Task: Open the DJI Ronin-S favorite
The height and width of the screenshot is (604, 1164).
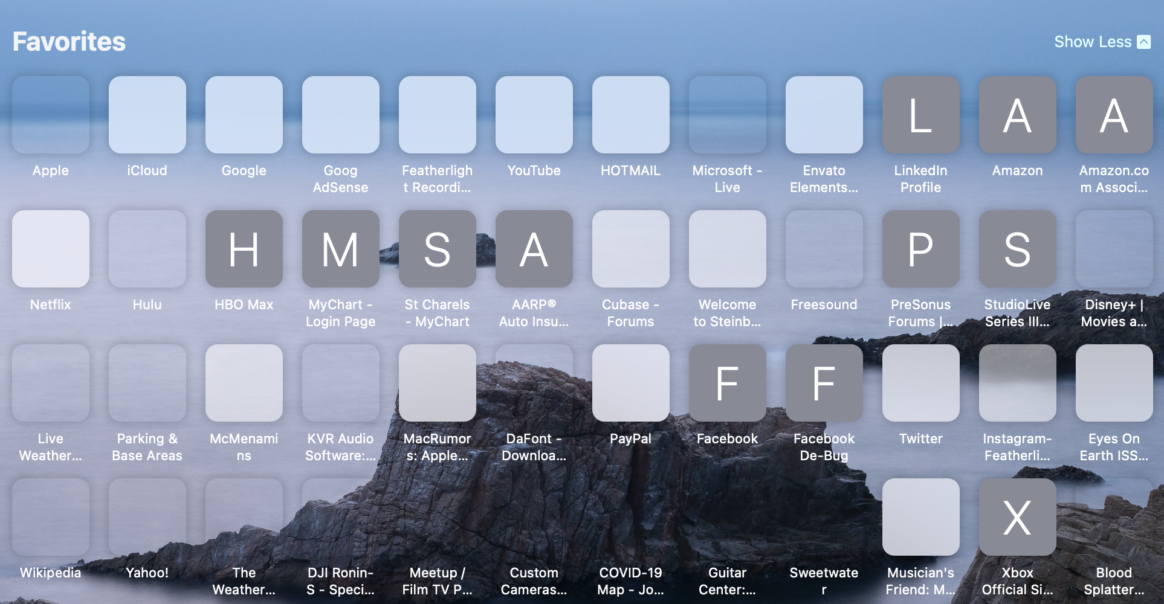Action: point(341,517)
